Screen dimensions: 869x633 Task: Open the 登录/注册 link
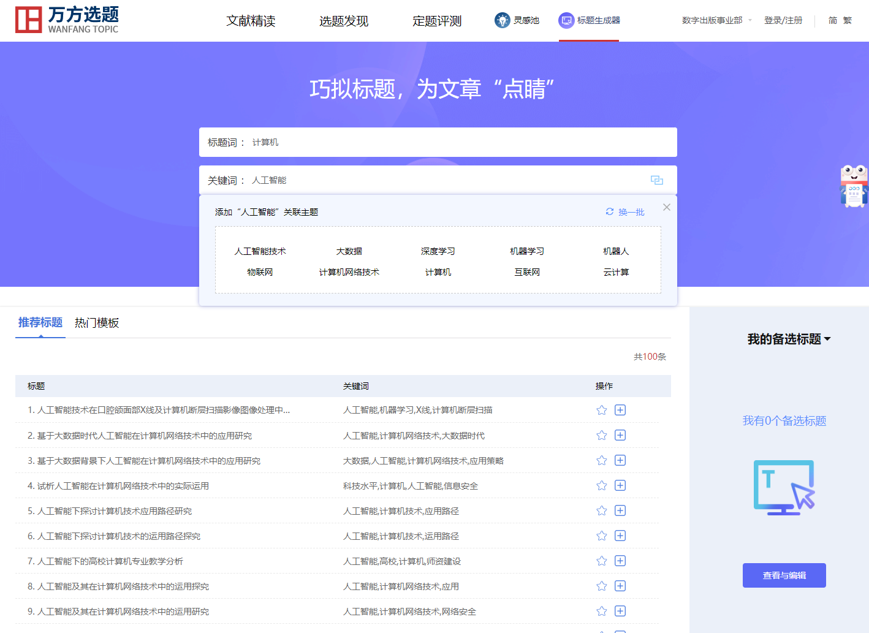783,20
